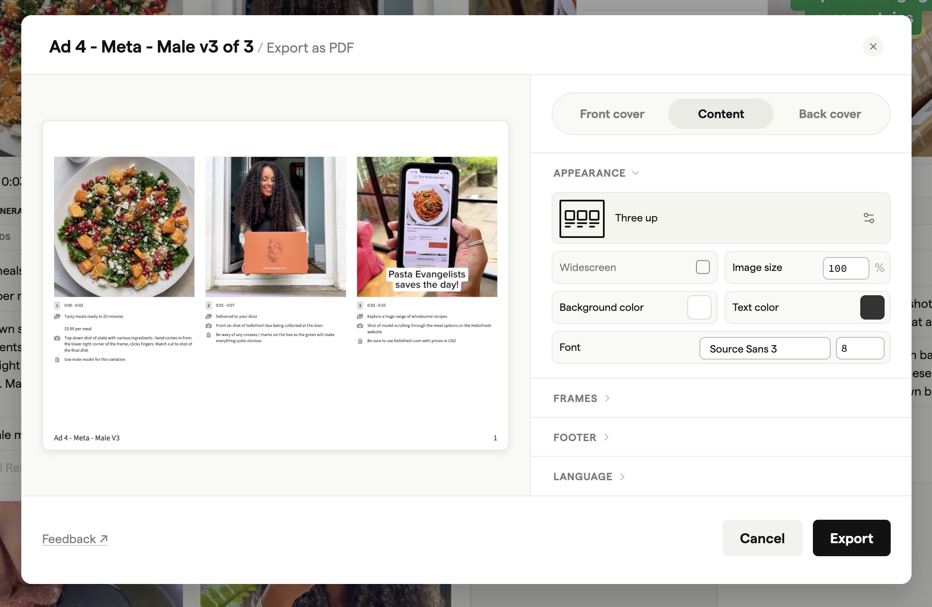This screenshot has height=607, width=932.
Task: Open the Text color dark swatch
Action: 872,307
